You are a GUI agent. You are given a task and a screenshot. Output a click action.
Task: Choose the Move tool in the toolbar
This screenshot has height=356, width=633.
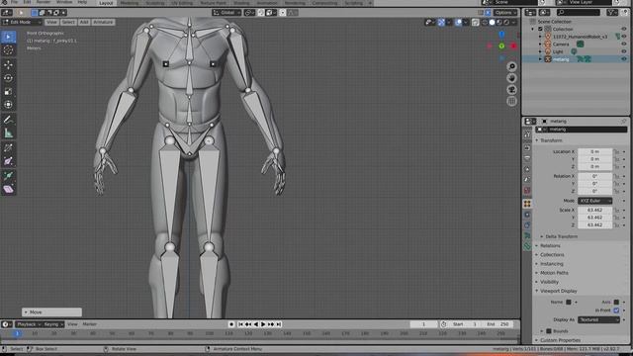pyautogui.click(x=8, y=64)
